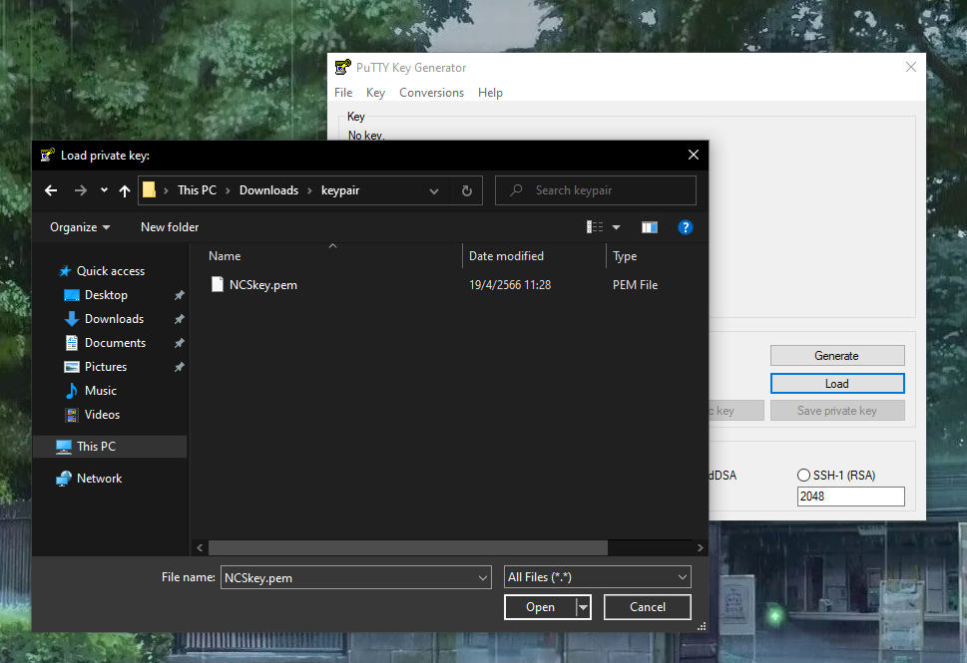Click the Up one level arrow
Image resolution: width=967 pixels, height=663 pixels.
coord(125,190)
